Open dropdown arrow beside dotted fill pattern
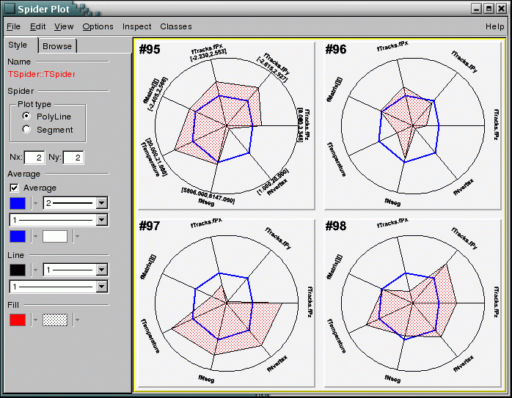This screenshot has height=398, width=512. [77, 320]
